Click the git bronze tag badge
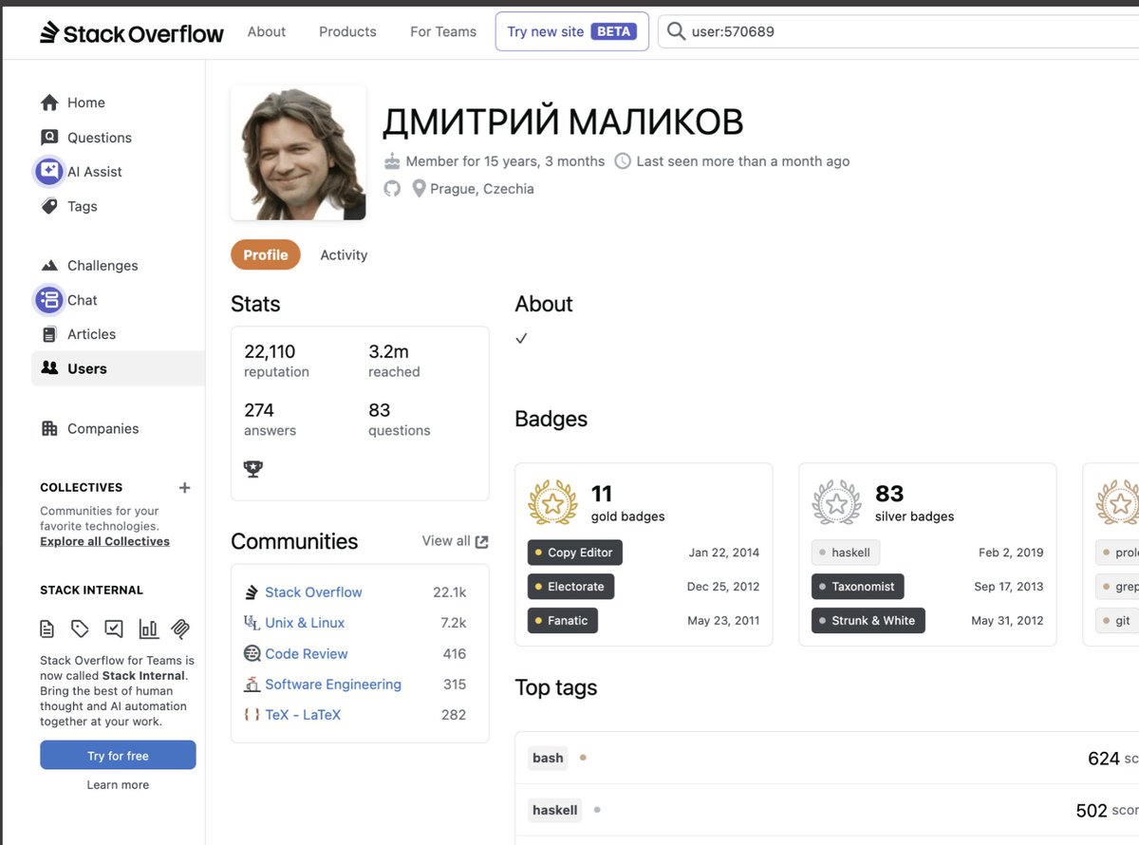Image resolution: width=1139 pixels, height=845 pixels. point(1117,621)
